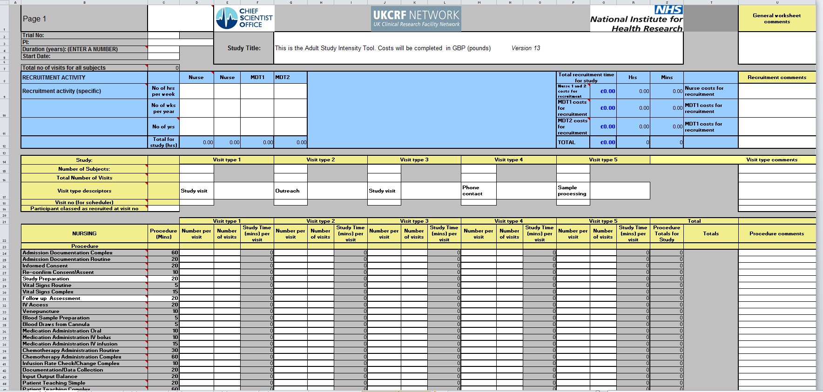Click the Chief Scientist Office logo
This screenshot has height=392, width=823.
[244, 18]
